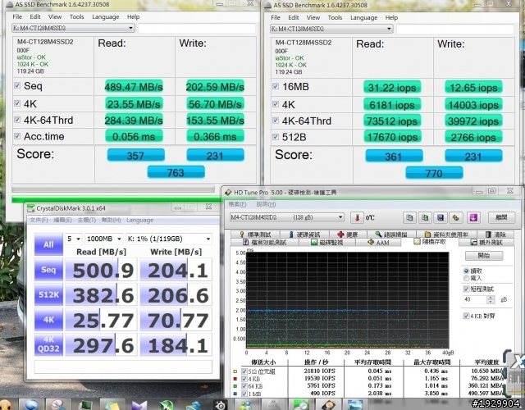525x410 pixels.
Task: Open HD Tune help menu (說明)
Action: (x=266, y=204)
